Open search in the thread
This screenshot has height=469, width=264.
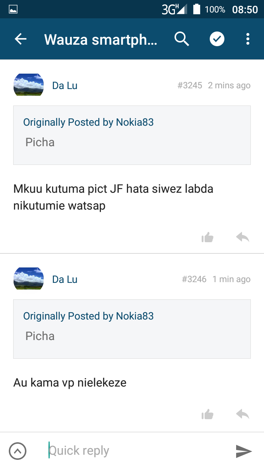click(181, 39)
